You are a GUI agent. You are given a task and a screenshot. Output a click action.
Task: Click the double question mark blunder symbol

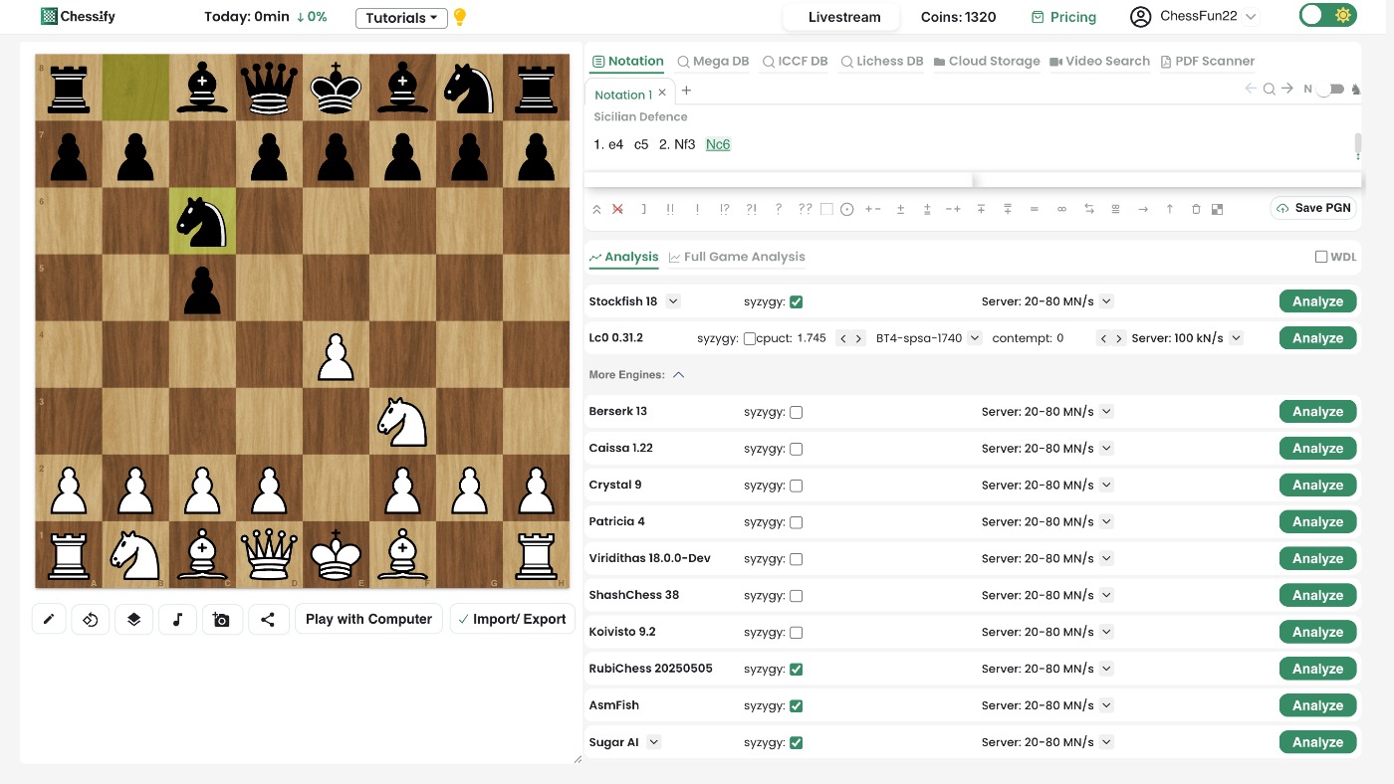[x=806, y=209]
